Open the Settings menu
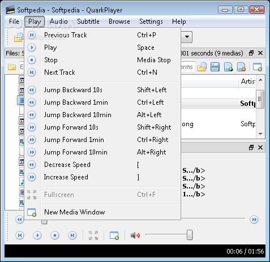270x262 pixels. pyautogui.click(x=151, y=22)
